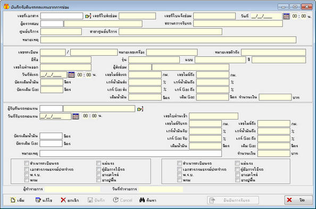Focus the เลขที่เอกสาร input field
The width and height of the screenshot is (316, 209).
62,16
